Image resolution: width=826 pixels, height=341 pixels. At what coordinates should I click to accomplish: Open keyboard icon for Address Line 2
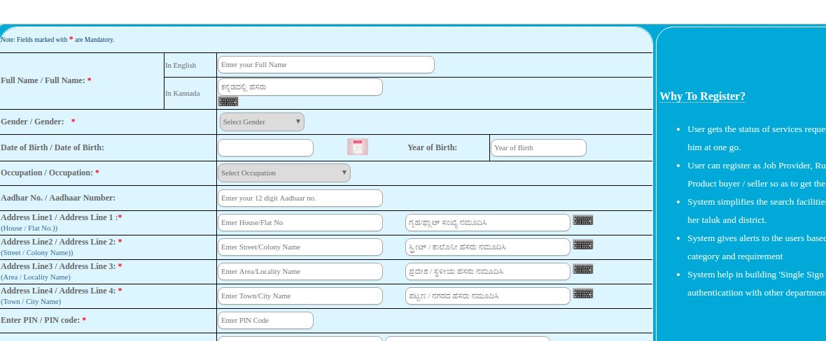(582, 245)
